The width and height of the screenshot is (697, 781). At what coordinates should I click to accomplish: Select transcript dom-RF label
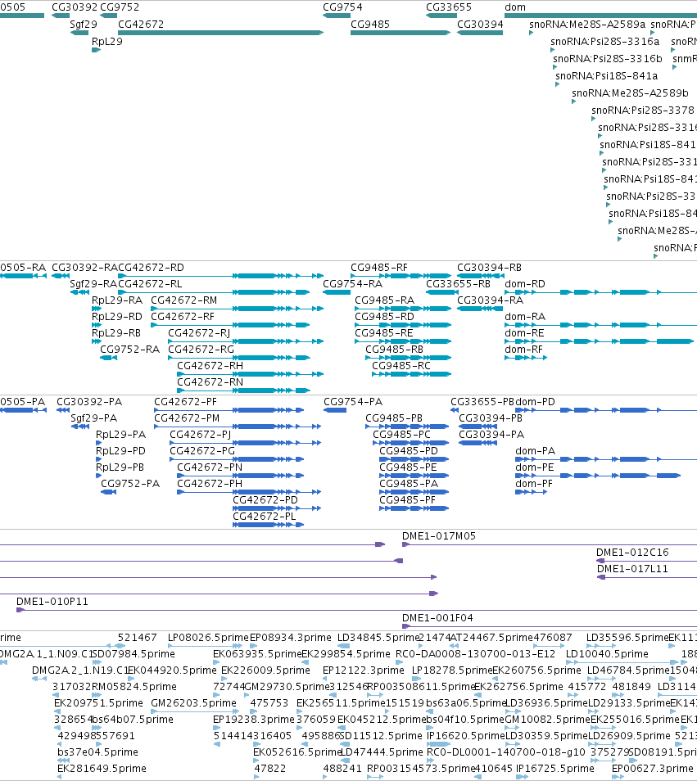click(x=523, y=350)
